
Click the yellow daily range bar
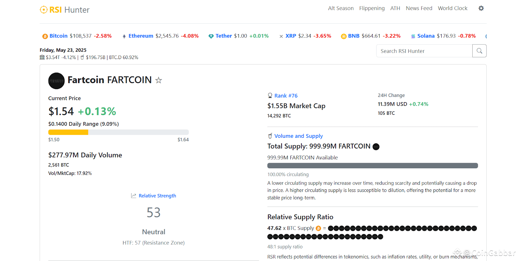point(68,132)
